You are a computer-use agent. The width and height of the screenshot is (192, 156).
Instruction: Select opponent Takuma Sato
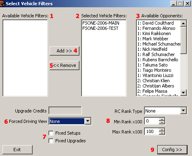152,65
